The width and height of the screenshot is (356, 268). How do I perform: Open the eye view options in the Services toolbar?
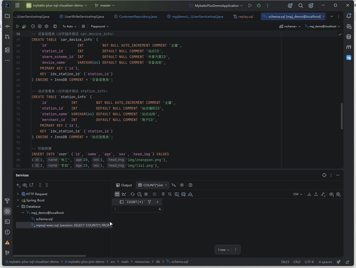[x=25, y=185]
